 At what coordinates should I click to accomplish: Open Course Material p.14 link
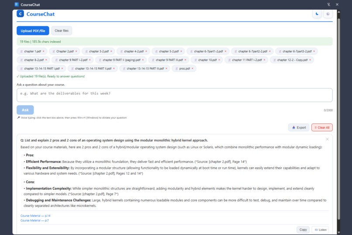click(x=35, y=216)
